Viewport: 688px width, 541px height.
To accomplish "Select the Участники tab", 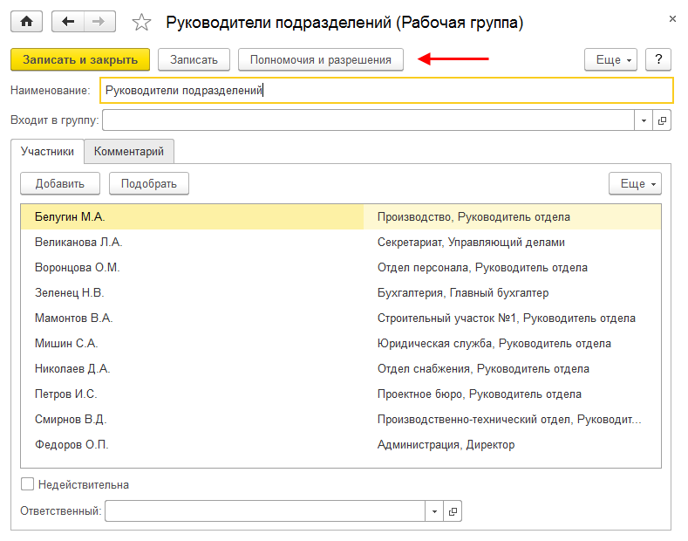I will coord(48,151).
